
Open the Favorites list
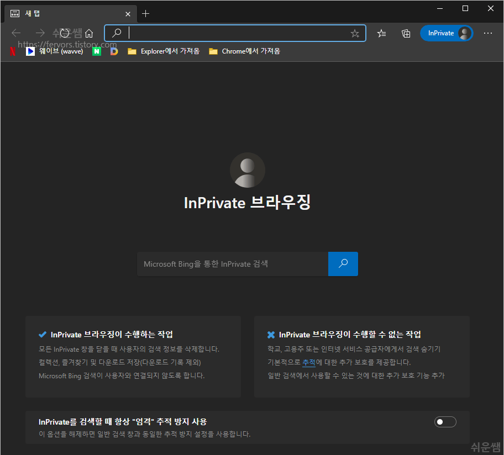381,33
